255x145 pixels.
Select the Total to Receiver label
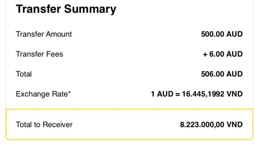44,125
